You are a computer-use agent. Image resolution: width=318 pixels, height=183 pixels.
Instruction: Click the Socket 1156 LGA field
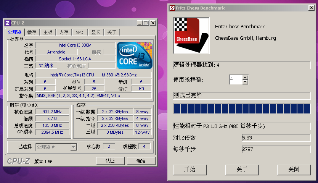pos(75,59)
